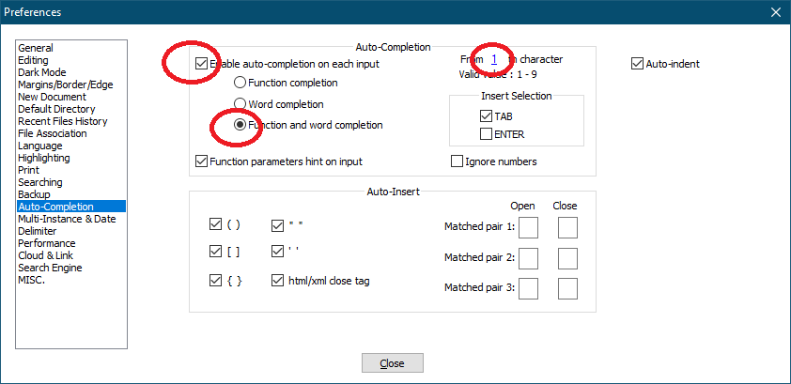This screenshot has height=384, width=791.
Task: Uncheck TAB under Insert Selection
Action: coord(486,116)
